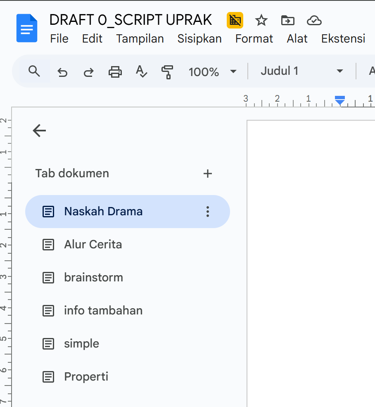
Task: Open the Sisipkan menu
Action: [199, 39]
